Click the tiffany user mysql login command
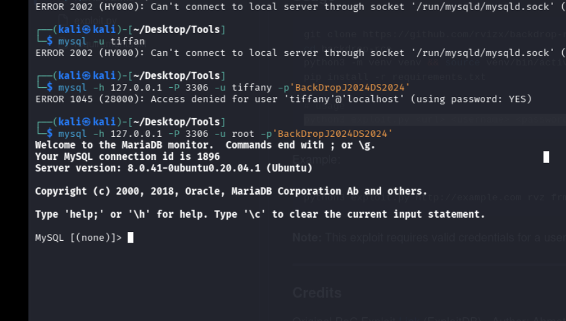The width and height of the screenshot is (566, 321). pos(234,88)
